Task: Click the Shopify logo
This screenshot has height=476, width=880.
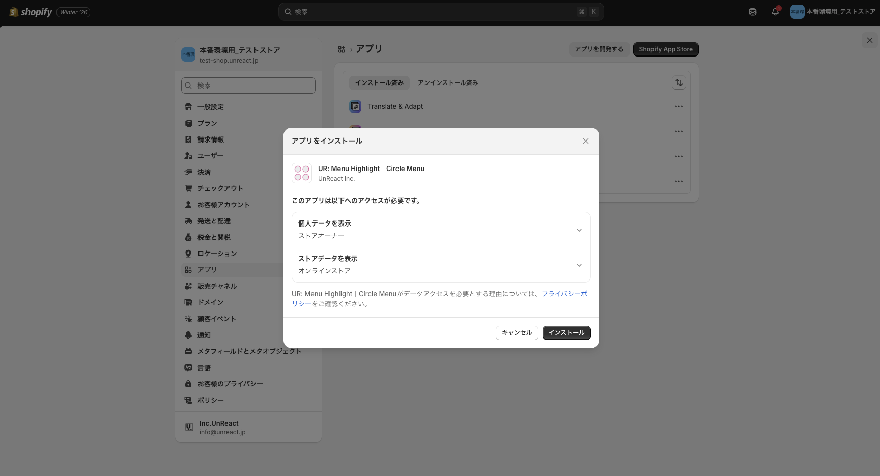Action: click(x=31, y=11)
